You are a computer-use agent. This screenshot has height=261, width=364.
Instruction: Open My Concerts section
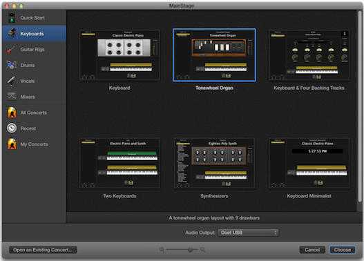point(34,144)
